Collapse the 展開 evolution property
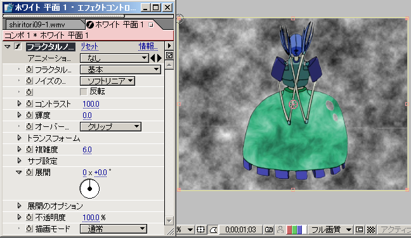This screenshot has height=238, width=411. click(18, 173)
